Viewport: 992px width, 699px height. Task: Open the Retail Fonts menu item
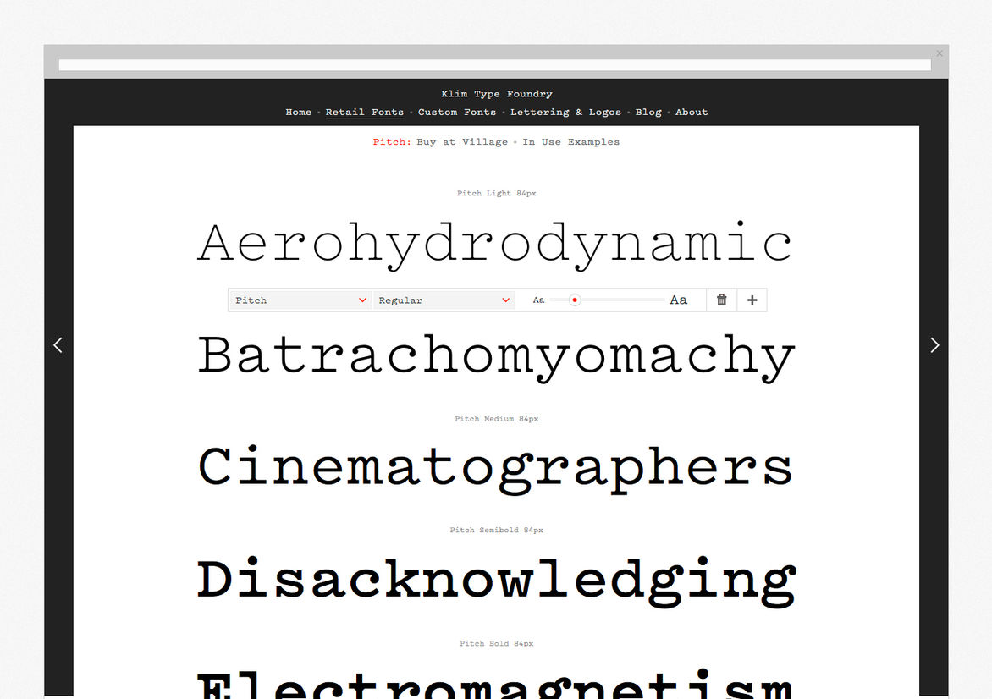coord(364,112)
